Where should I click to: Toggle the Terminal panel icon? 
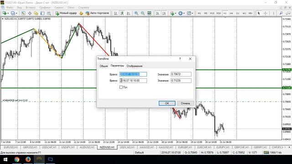tap(42, 13)
